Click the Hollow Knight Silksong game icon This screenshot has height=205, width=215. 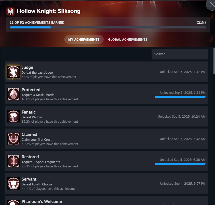click(10, 11)
